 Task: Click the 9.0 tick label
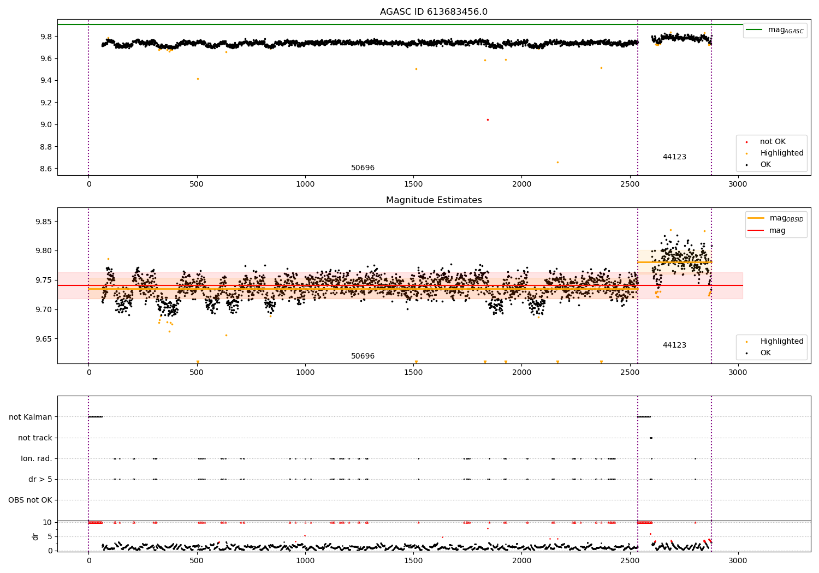click(x=46, y=125)
